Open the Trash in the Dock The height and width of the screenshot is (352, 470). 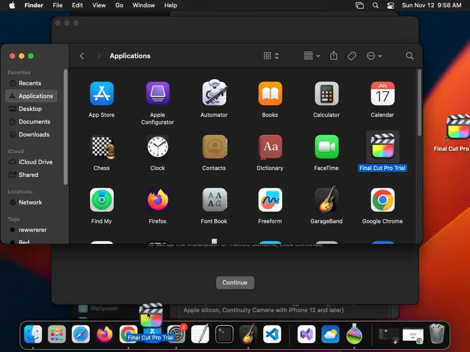437,334
